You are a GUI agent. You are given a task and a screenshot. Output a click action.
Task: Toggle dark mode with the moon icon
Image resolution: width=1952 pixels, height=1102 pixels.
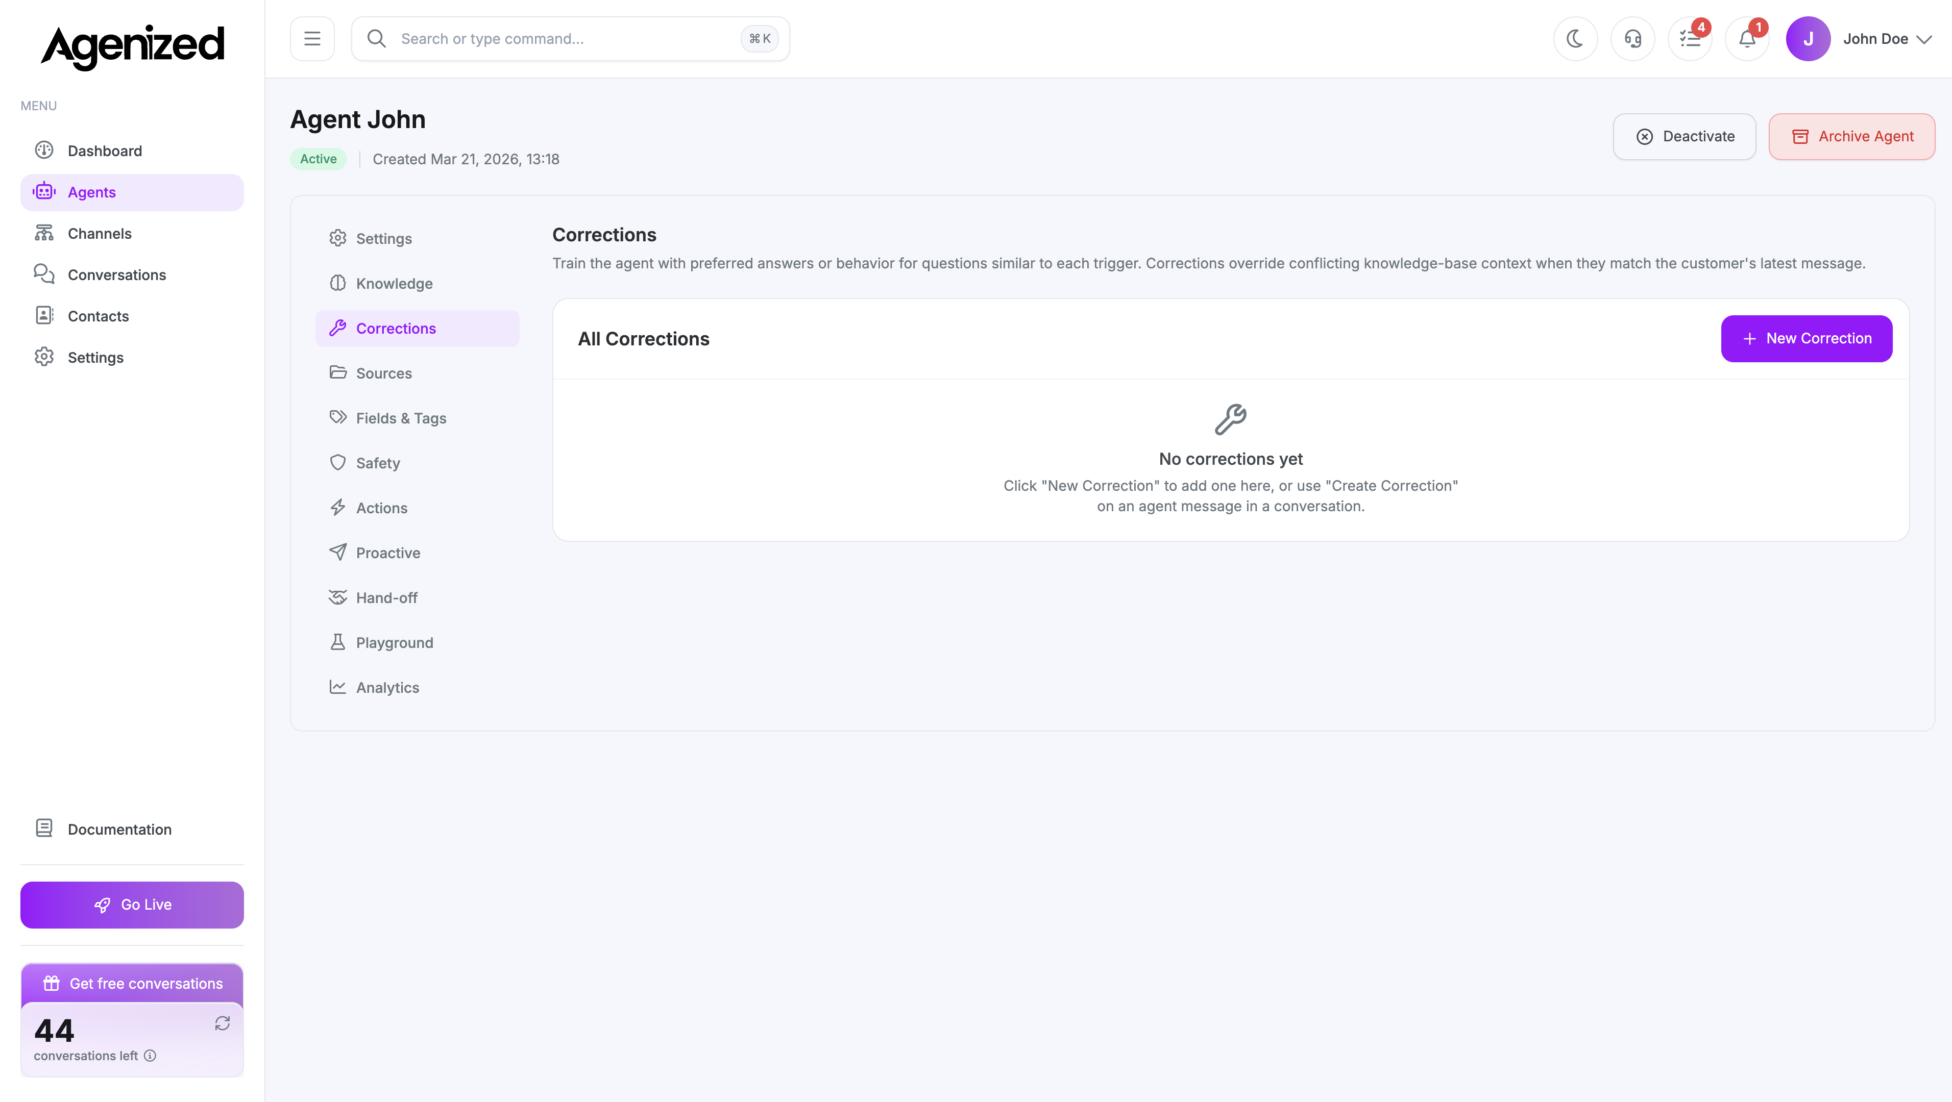pos(1575,38)
